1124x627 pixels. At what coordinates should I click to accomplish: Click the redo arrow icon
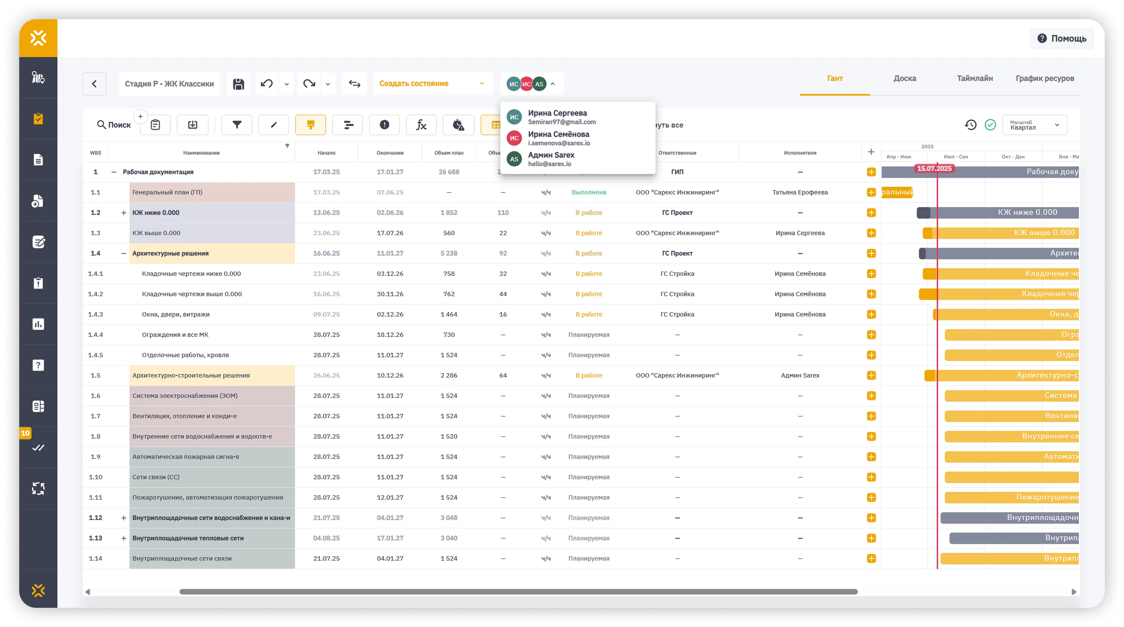click(x=309, y=84)
